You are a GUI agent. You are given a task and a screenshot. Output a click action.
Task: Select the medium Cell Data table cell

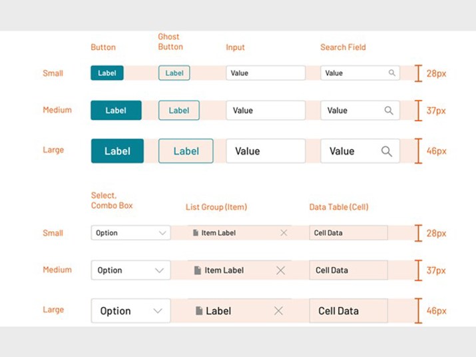(x=348, y=270)
